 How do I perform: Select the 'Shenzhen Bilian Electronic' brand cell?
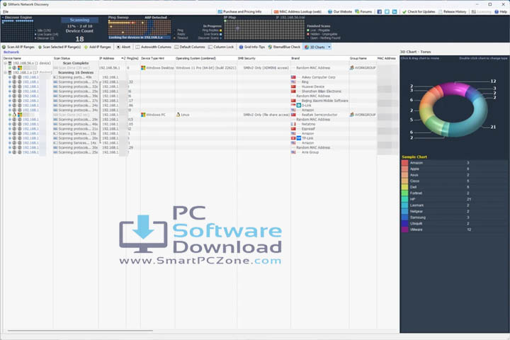(x=322, y=91)
